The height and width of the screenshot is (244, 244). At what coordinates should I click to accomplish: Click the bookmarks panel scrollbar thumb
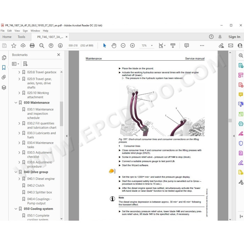(61, 114)
